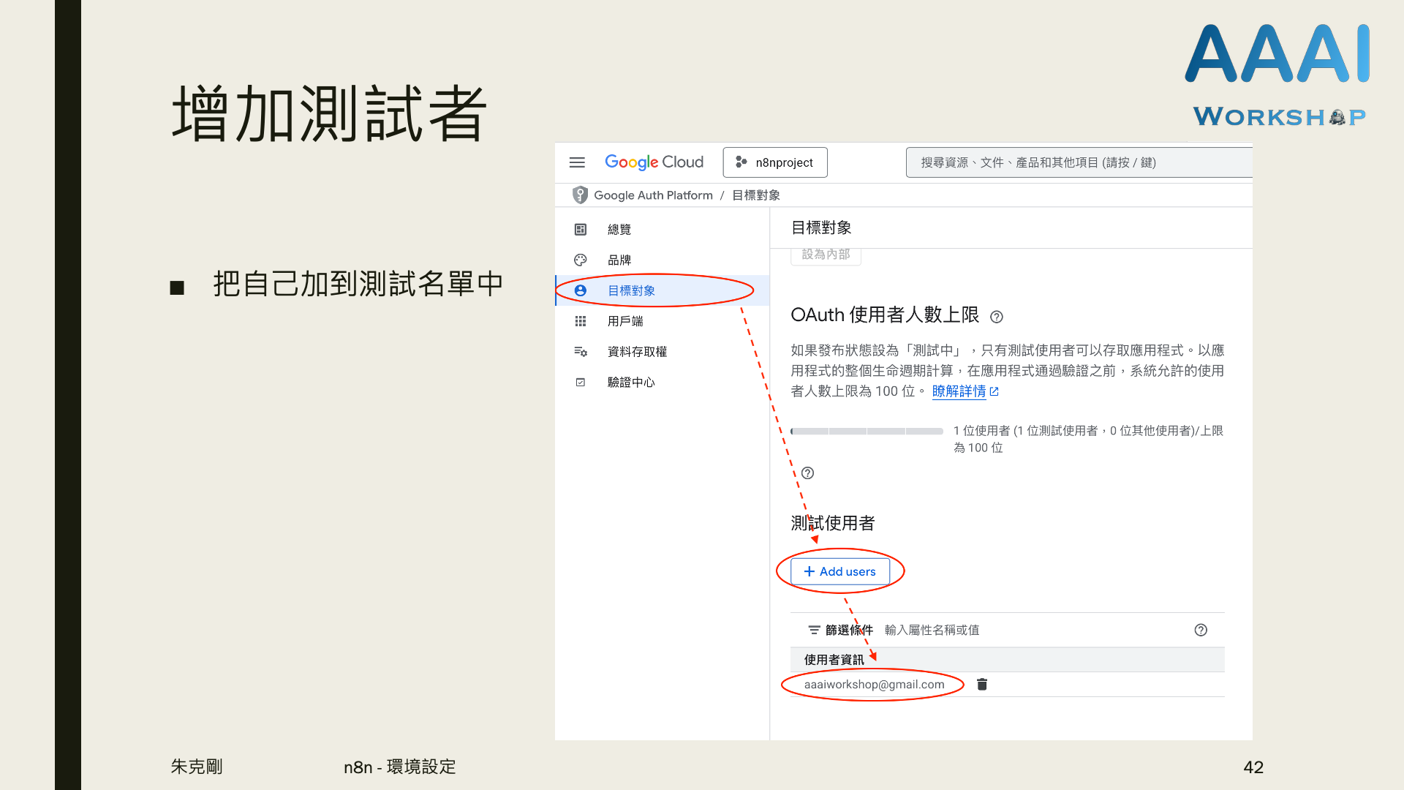
Task: Open 用戶端 in the sidebar
Action: point(625,321)
